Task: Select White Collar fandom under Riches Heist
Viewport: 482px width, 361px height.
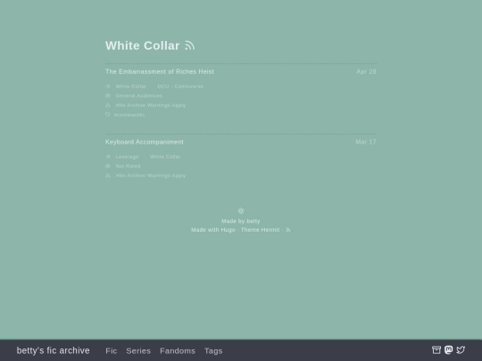Action: [131, 86]
